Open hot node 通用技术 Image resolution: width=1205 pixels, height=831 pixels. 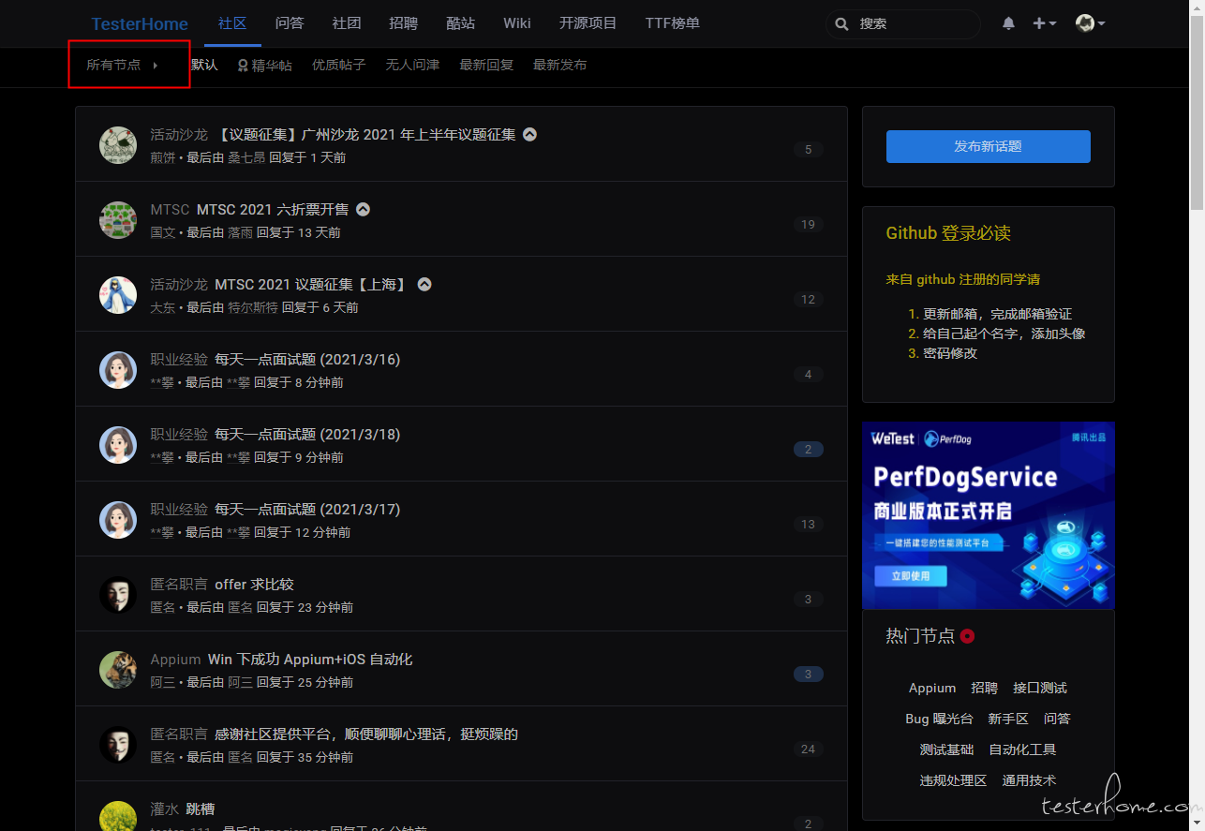click(x=1029, y=780)
